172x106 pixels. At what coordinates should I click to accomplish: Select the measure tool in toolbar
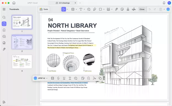click(108, 9)
